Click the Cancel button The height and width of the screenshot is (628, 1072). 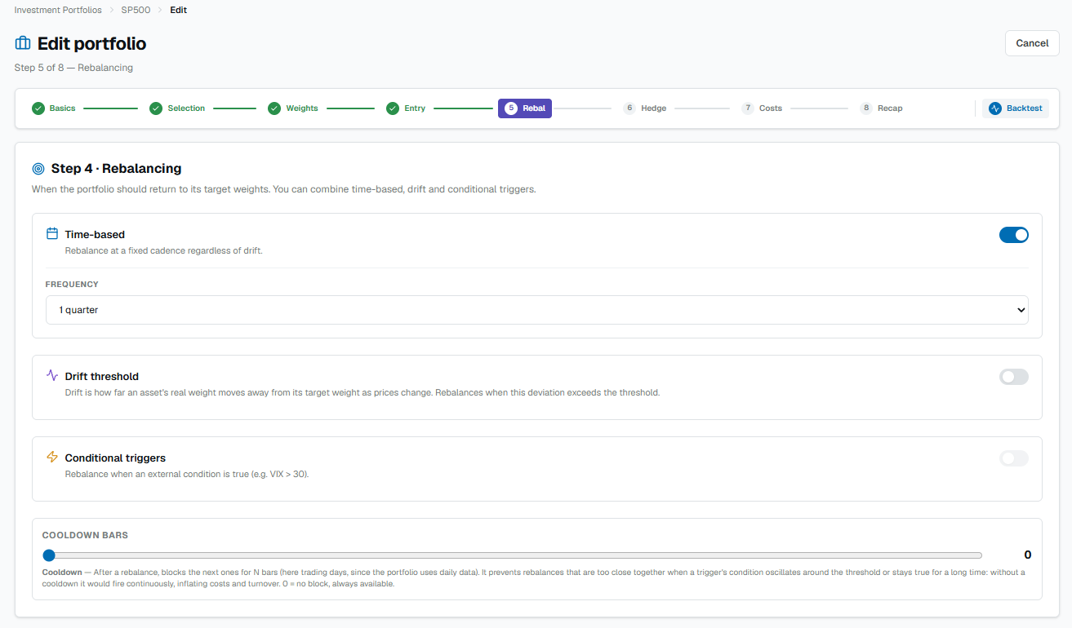pos(1032,43)
